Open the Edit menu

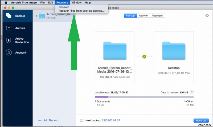pyautogui.click(x=51, y=2)
